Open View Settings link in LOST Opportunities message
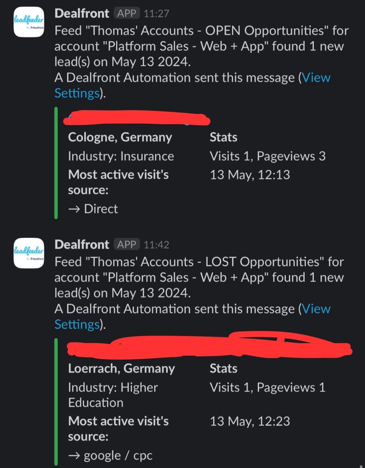The width and height of the screenshot is (365, 468). (x=192, y=317)
